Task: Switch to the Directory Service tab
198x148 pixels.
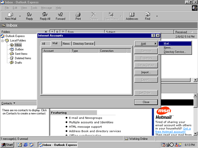Action: click(x=83, y=44)
